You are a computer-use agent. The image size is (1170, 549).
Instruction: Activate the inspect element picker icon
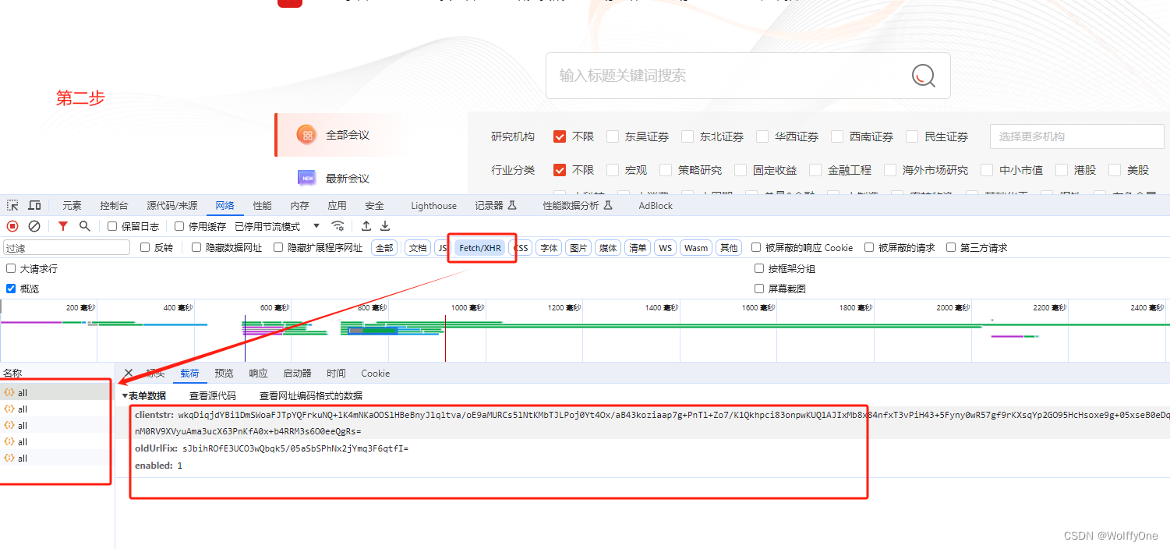tap(12, 205)
